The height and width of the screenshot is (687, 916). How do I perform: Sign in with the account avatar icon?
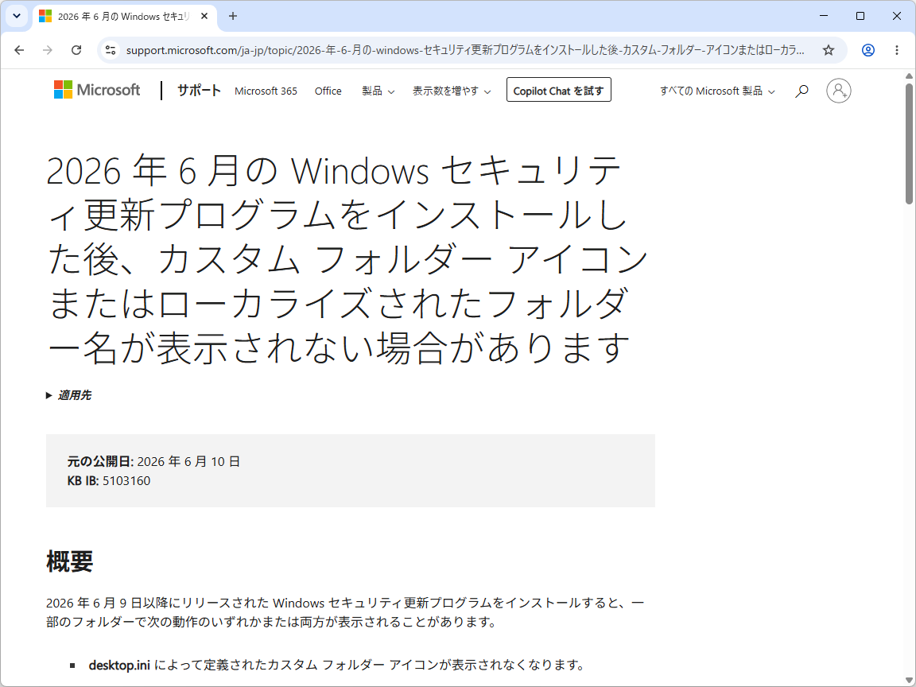[x=838, y=91]
